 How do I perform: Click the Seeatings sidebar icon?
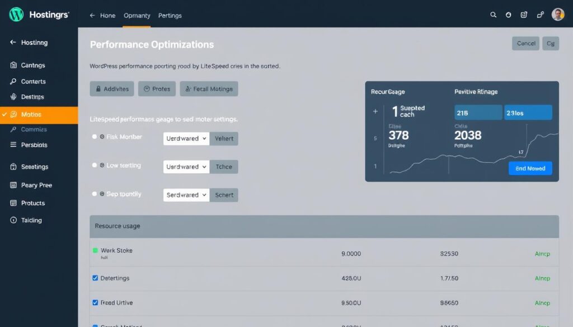click(x=13, y=167)
